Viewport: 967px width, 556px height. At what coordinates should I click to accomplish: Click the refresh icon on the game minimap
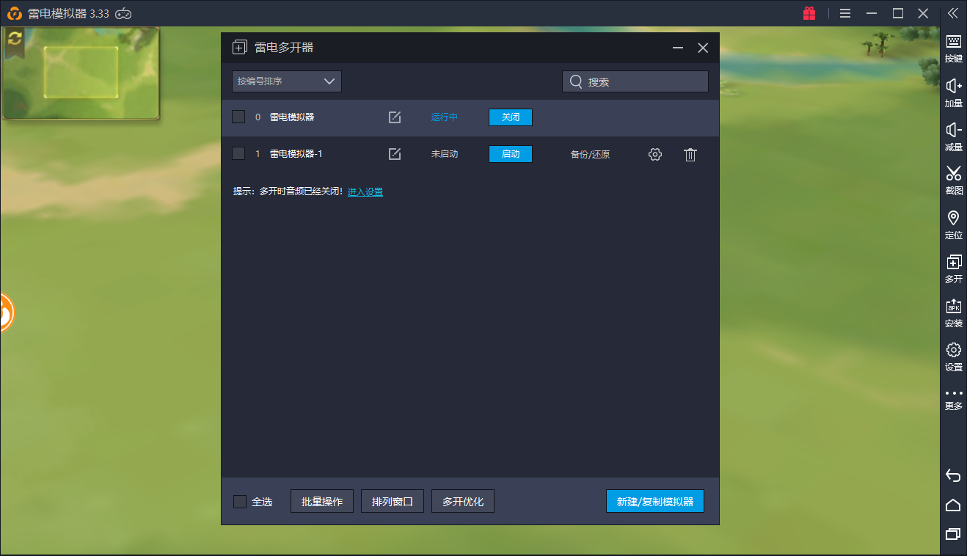(x=15, y=38)
